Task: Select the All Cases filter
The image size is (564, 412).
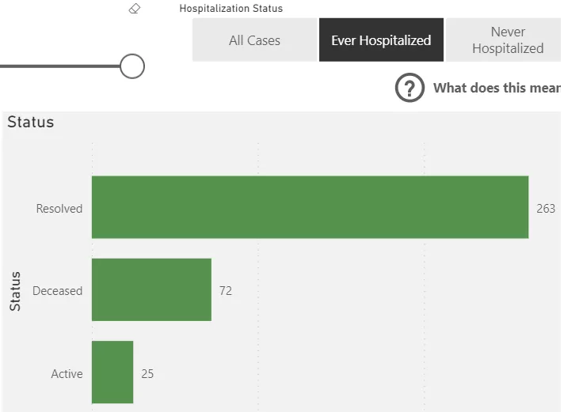Action: click(254, 40)
